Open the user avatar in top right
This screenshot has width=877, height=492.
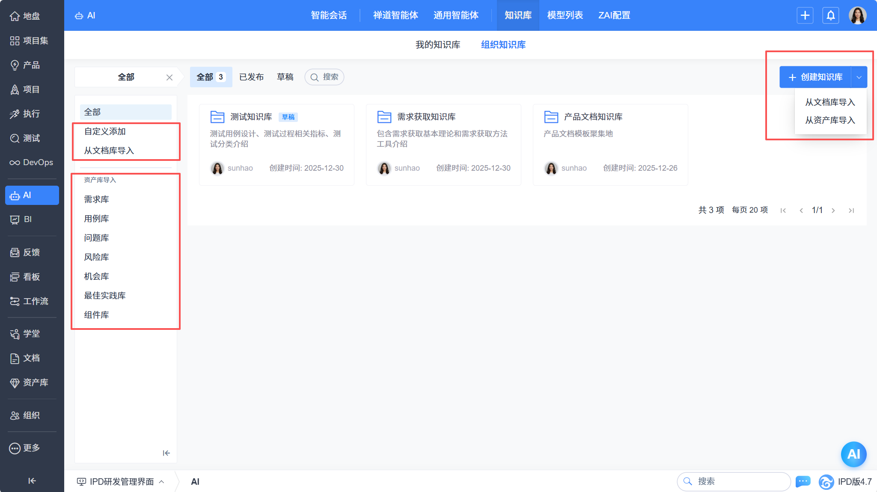click(857, 15)
